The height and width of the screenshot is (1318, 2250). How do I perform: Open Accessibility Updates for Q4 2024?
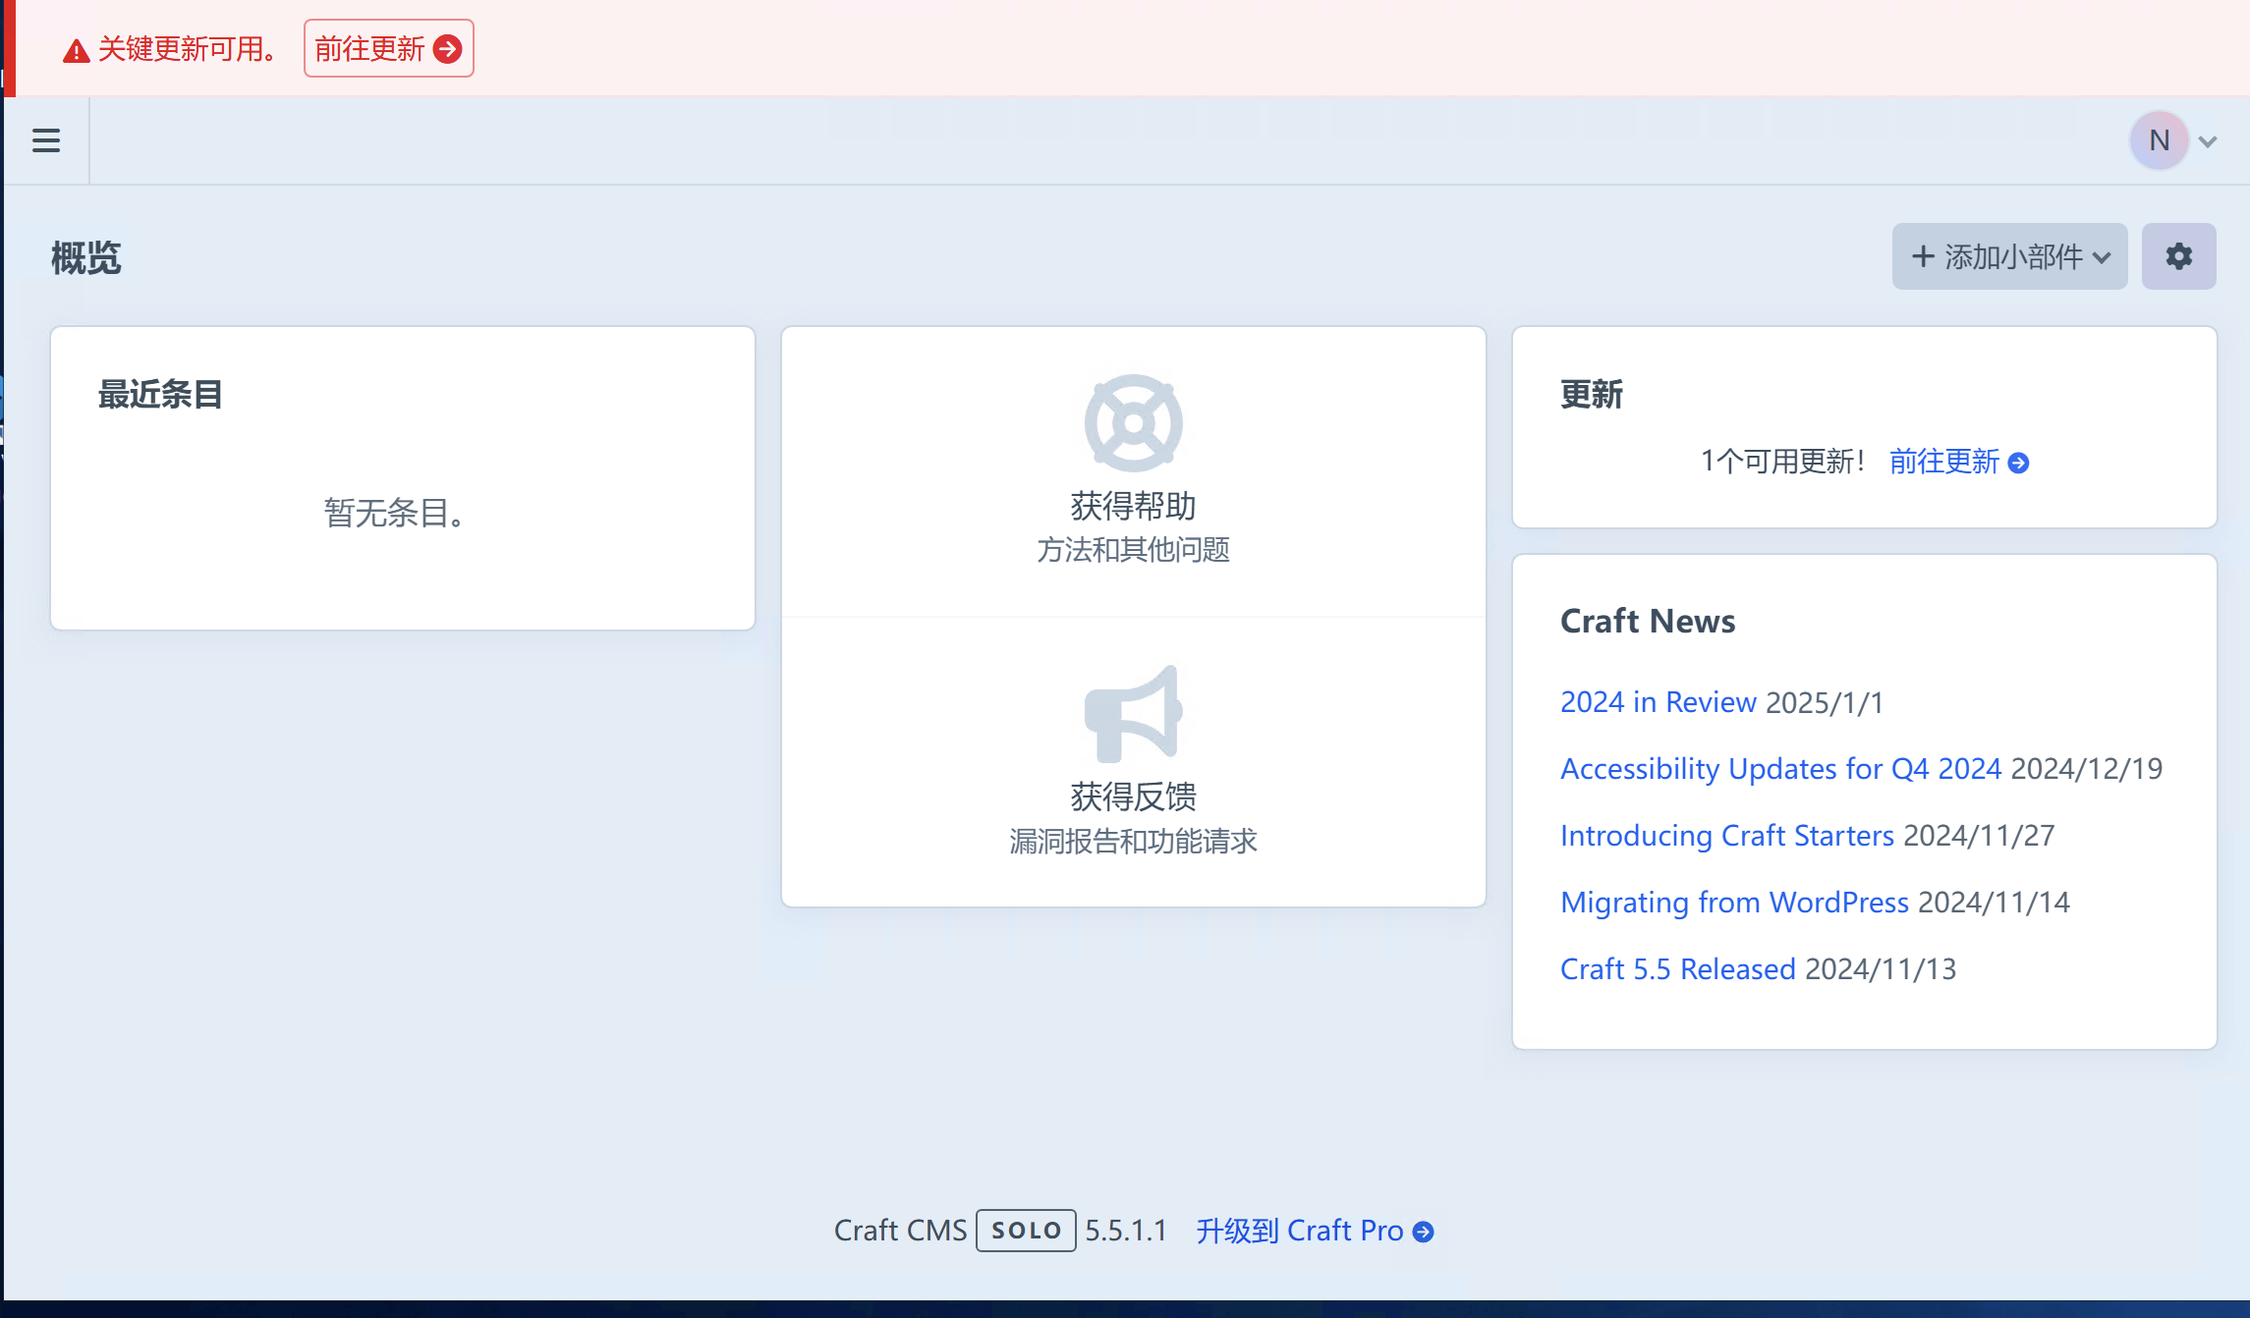pyautogui.click(x=1780, y=769)
